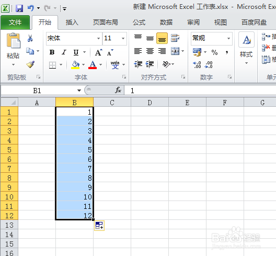The image size is (276, 256).
Task: Click the Insert Function fx icon
Action: point(118,90)
